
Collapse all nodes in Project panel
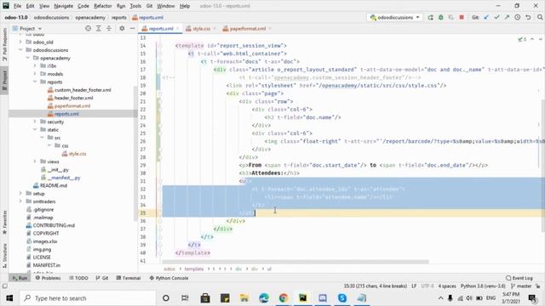[x=109, y=28]
